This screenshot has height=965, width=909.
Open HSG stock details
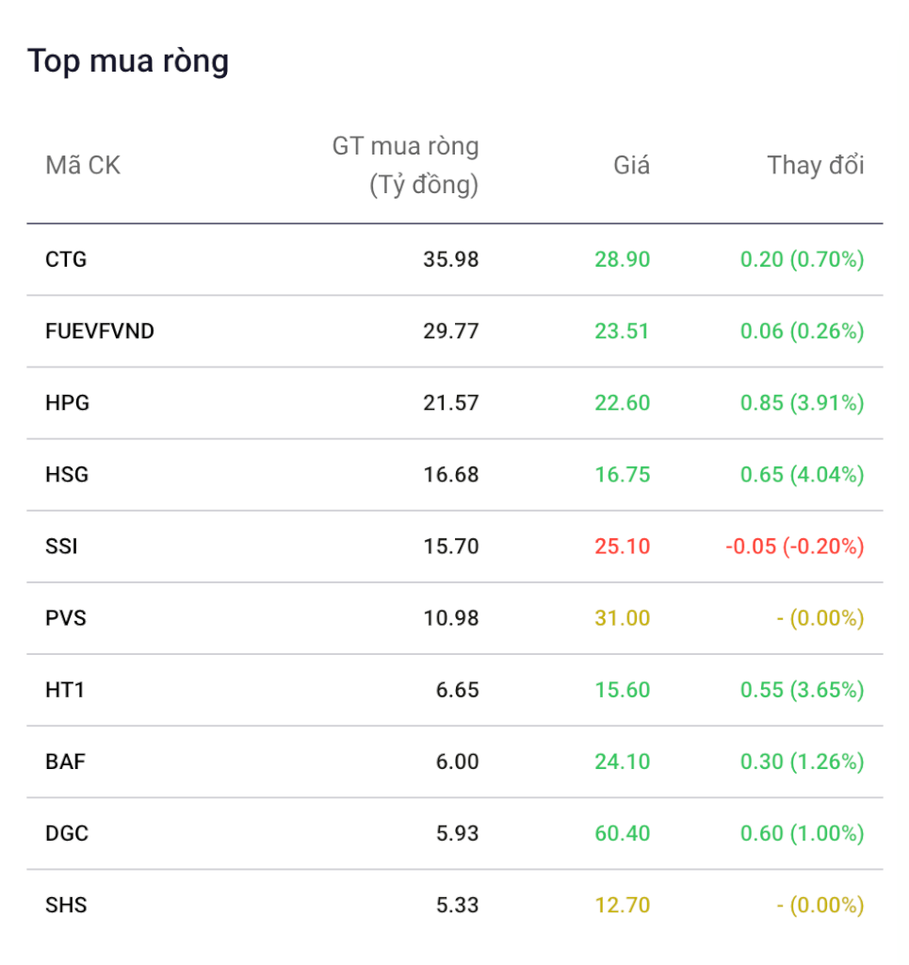67,475
